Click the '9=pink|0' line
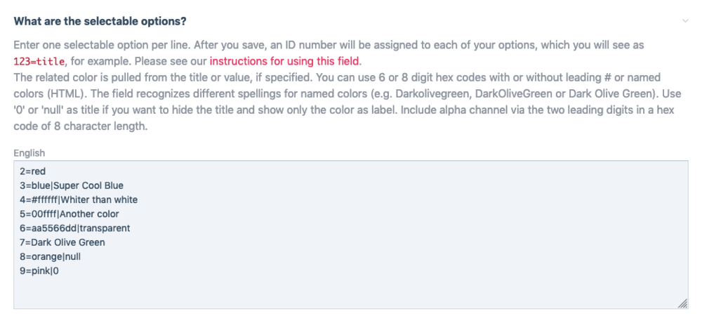702x314 pixels. 39,270
